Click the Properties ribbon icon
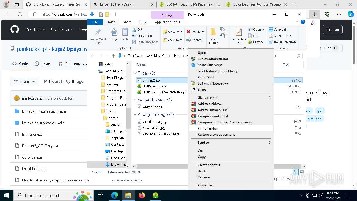This screenshot has height=201, width=357. 238,32
